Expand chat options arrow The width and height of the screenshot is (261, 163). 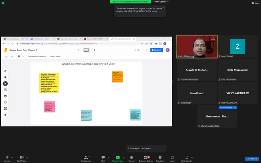pos(108,157)
